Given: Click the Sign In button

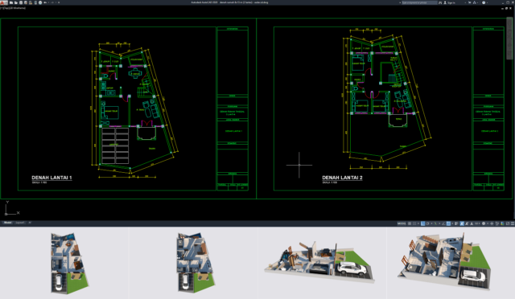Looking at the screenshot, I should pyautogui.click(x=450, y=2).
